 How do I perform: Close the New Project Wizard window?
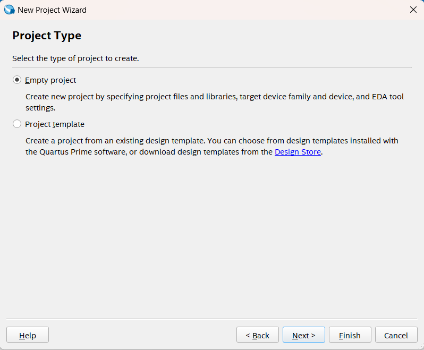tap(413, 10)
